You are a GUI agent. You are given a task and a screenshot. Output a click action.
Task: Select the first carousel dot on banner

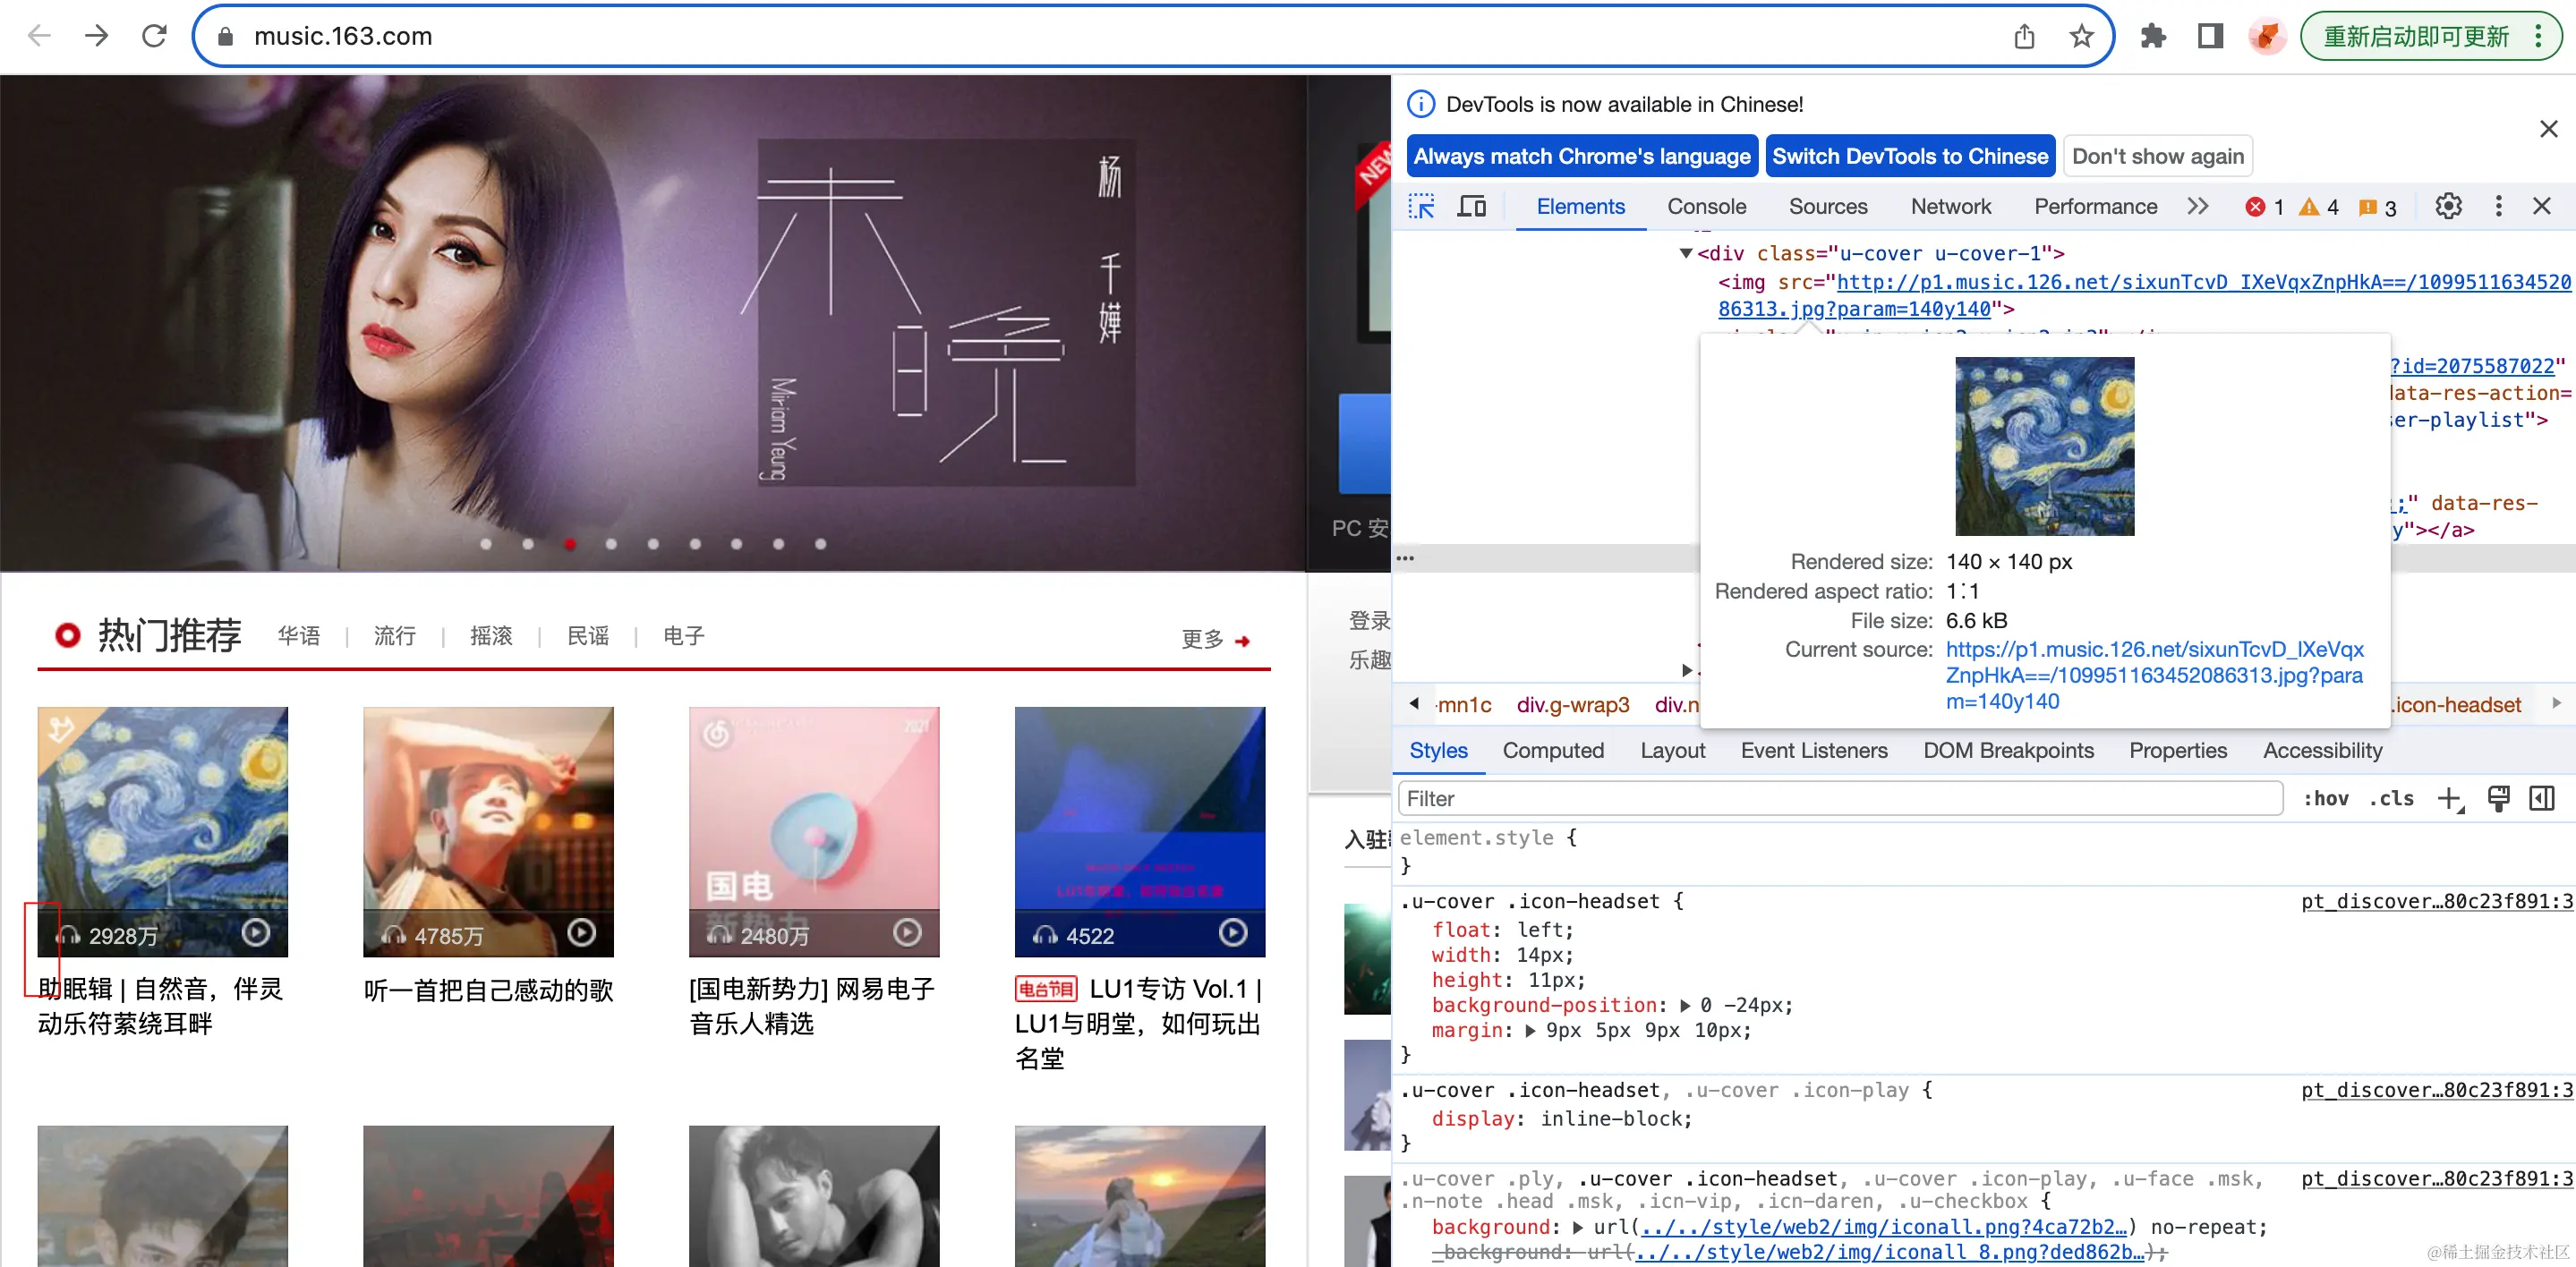pyautogui.click(x=485, y=544)
